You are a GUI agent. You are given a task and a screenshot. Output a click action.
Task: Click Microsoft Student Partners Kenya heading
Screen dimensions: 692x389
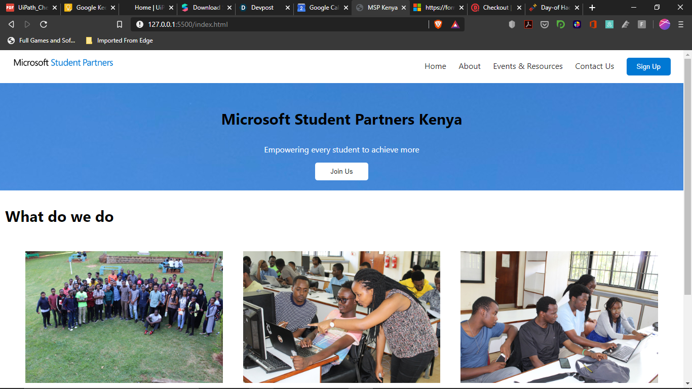pos(341,120)
